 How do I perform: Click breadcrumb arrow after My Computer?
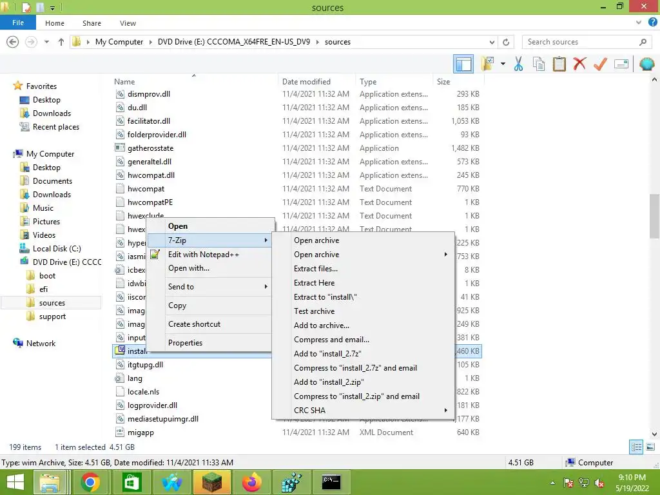point(150,42)
